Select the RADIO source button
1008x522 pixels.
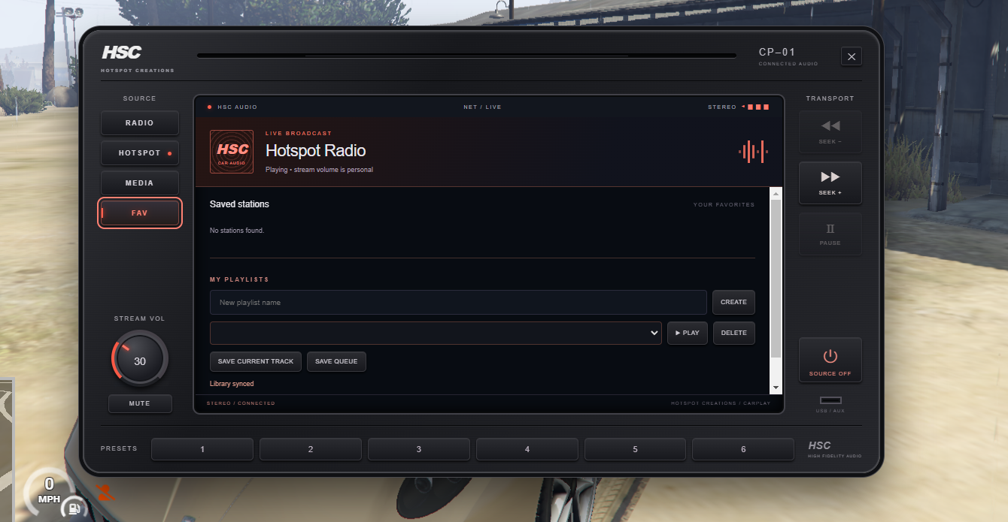[x=140, y=122]
